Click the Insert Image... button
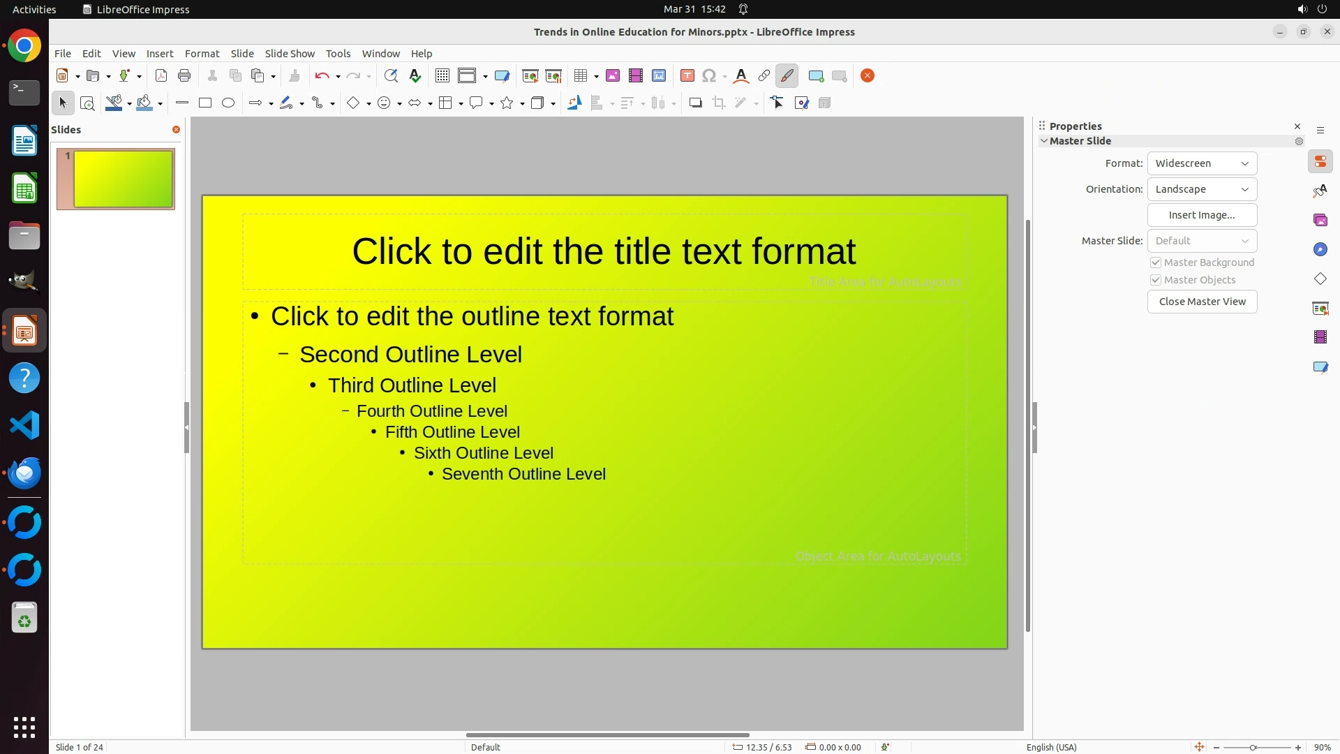 coord(1202,215)
